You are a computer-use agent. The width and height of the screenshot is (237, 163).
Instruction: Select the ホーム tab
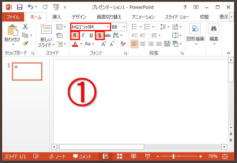point(36,17)
